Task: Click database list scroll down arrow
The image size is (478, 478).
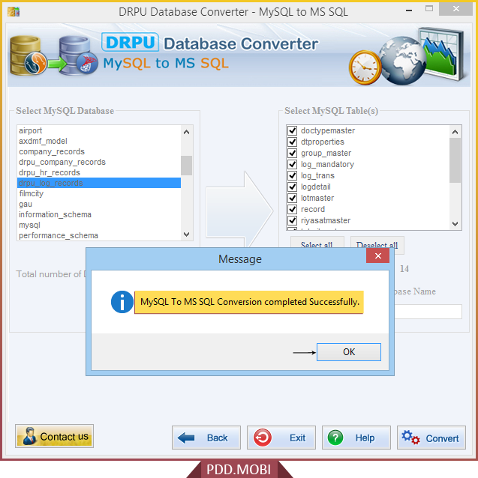Action: (187, 234)
